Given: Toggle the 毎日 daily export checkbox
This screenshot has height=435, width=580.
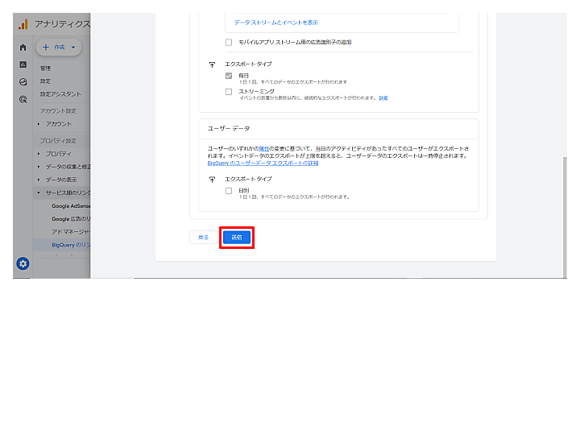Looking at the screenshot, I should [x=229, y=76].
